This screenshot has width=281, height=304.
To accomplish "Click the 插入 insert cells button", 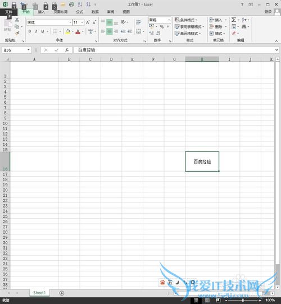I will pos(218,20).
